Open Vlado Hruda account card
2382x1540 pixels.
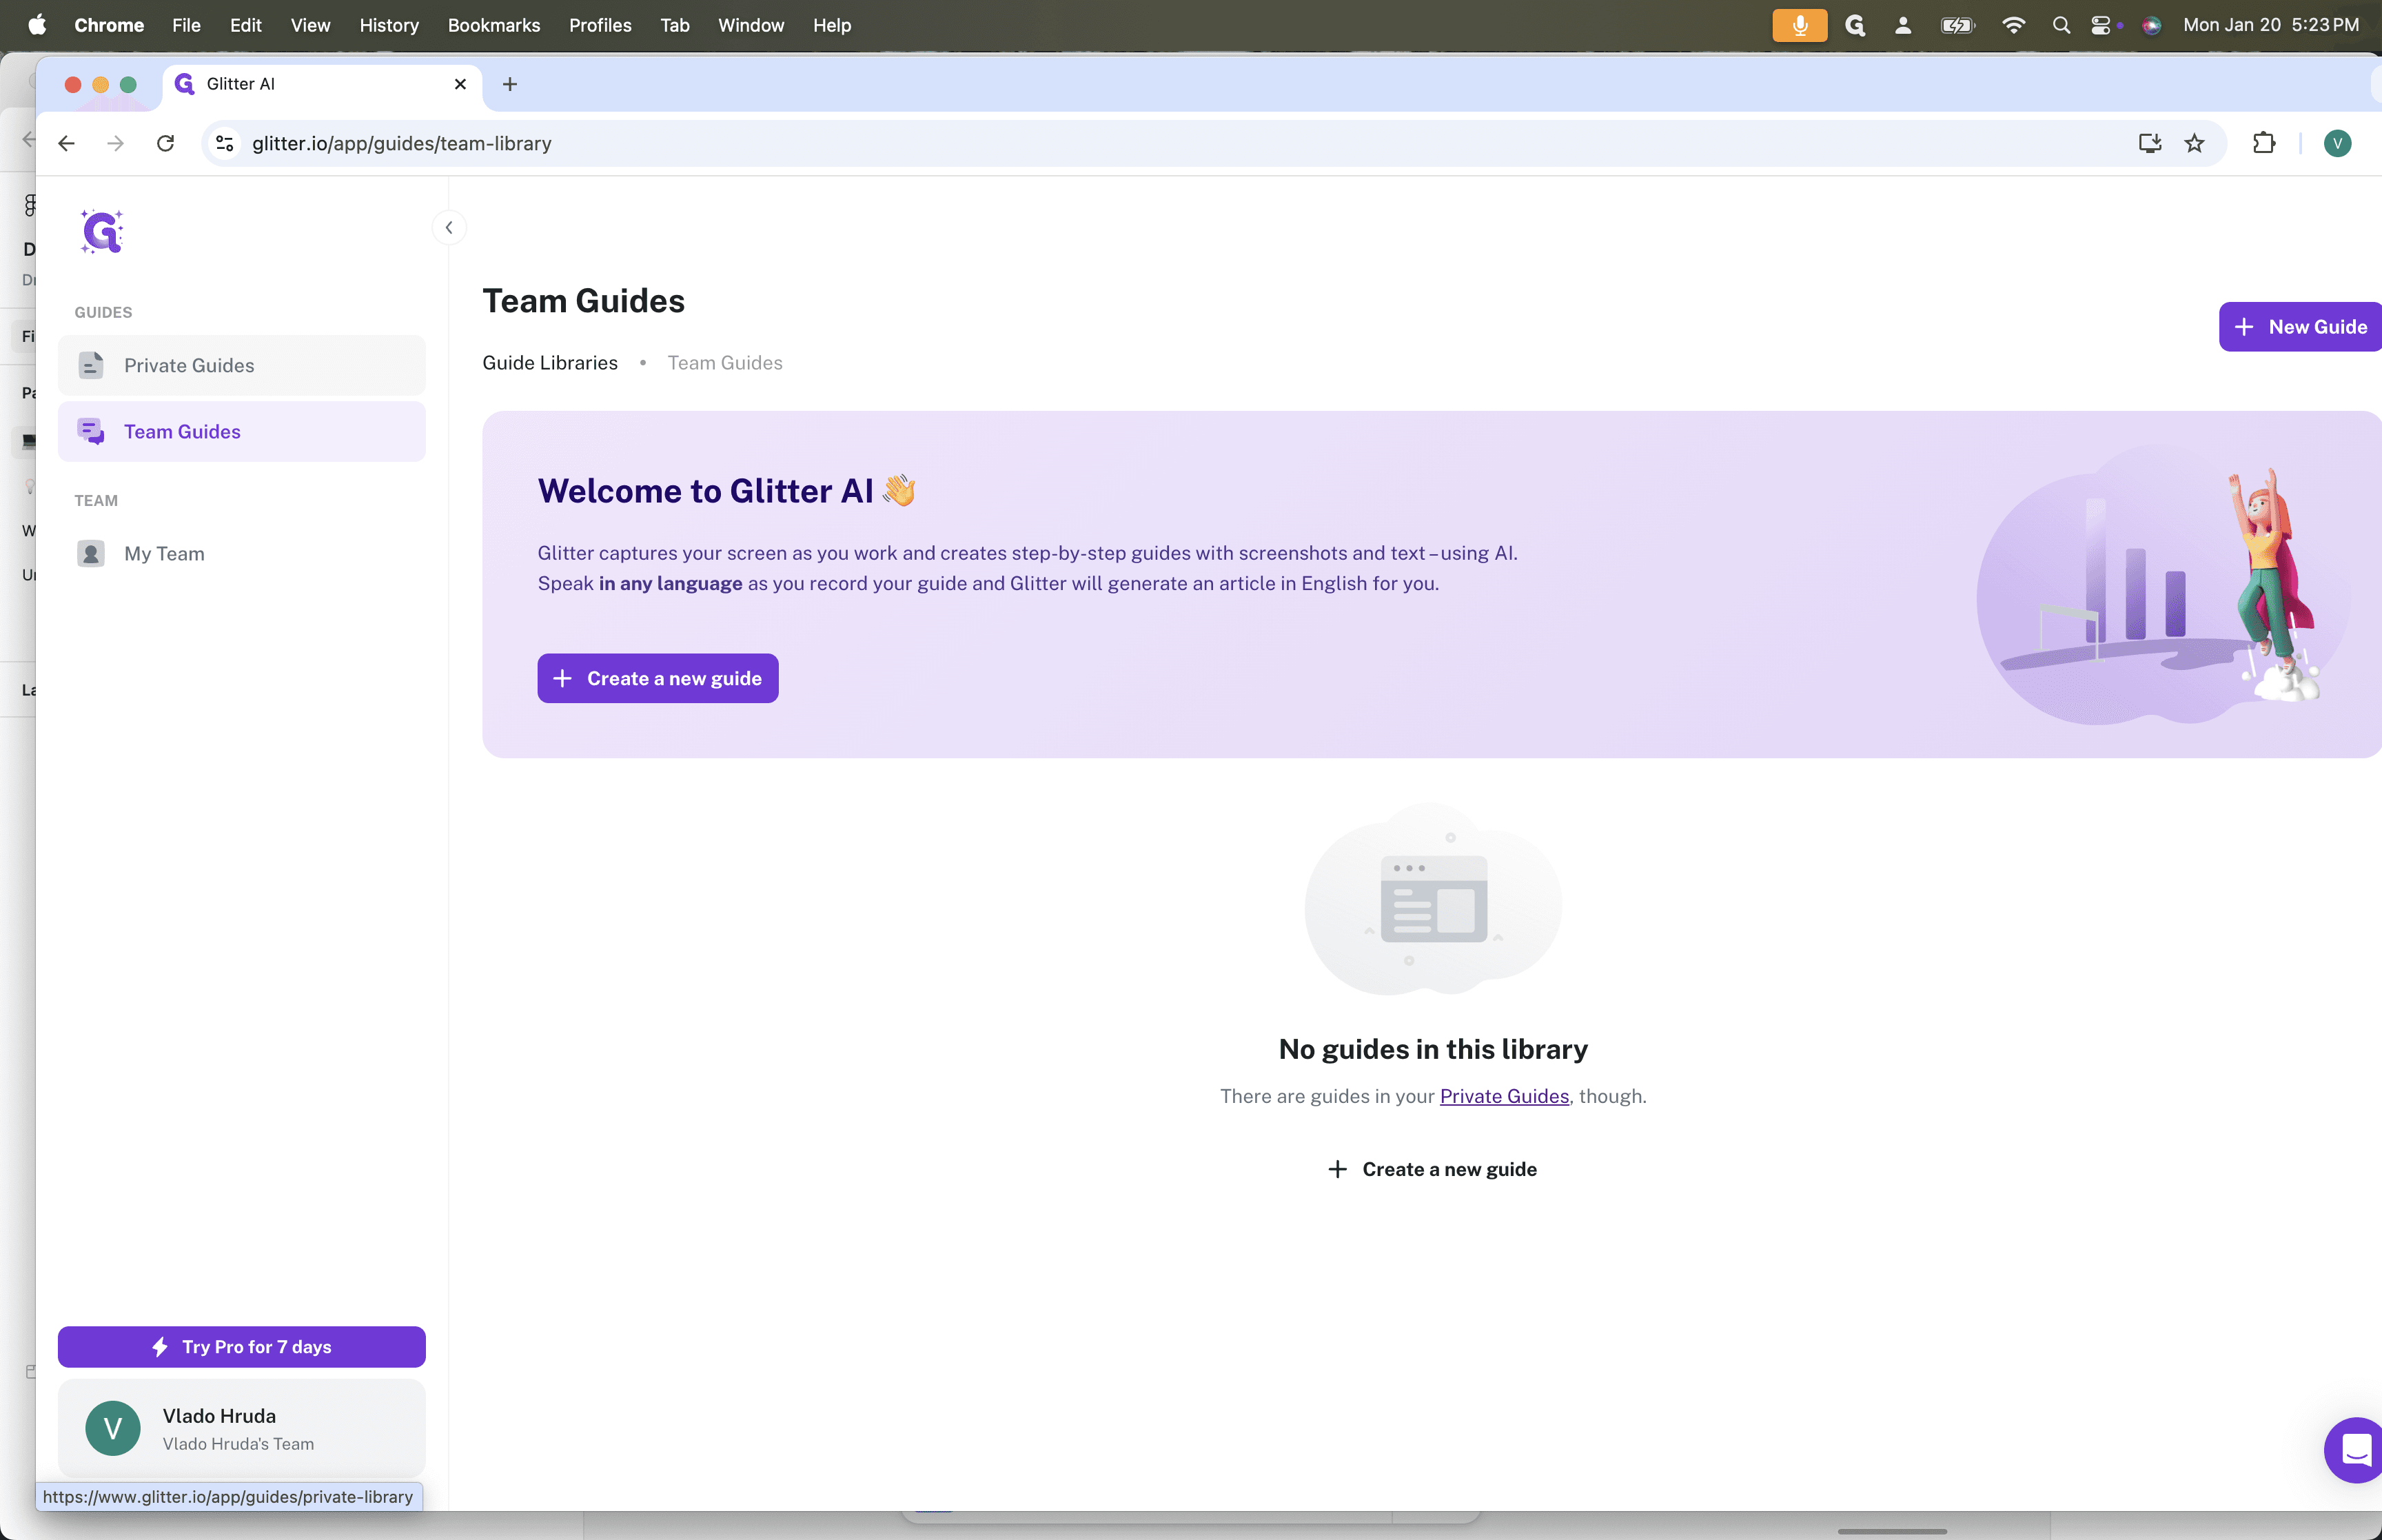tap(242, 1428)
